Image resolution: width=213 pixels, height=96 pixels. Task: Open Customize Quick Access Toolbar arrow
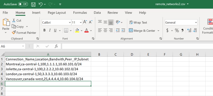point(60,4)
